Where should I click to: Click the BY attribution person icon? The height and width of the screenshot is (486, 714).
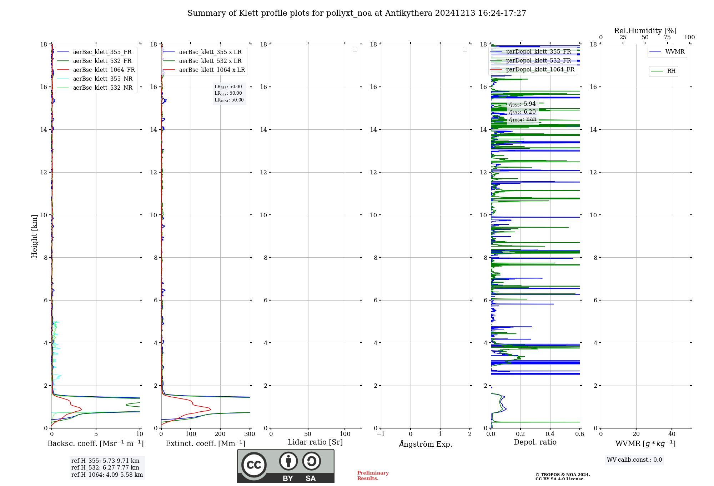[x=288, y=461]
